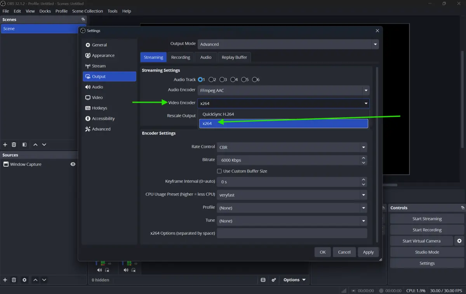The height and width of the screenshot is (294, 466).
Task: Delete source using Sources trash icon
Action: click(x=14, y=280)
